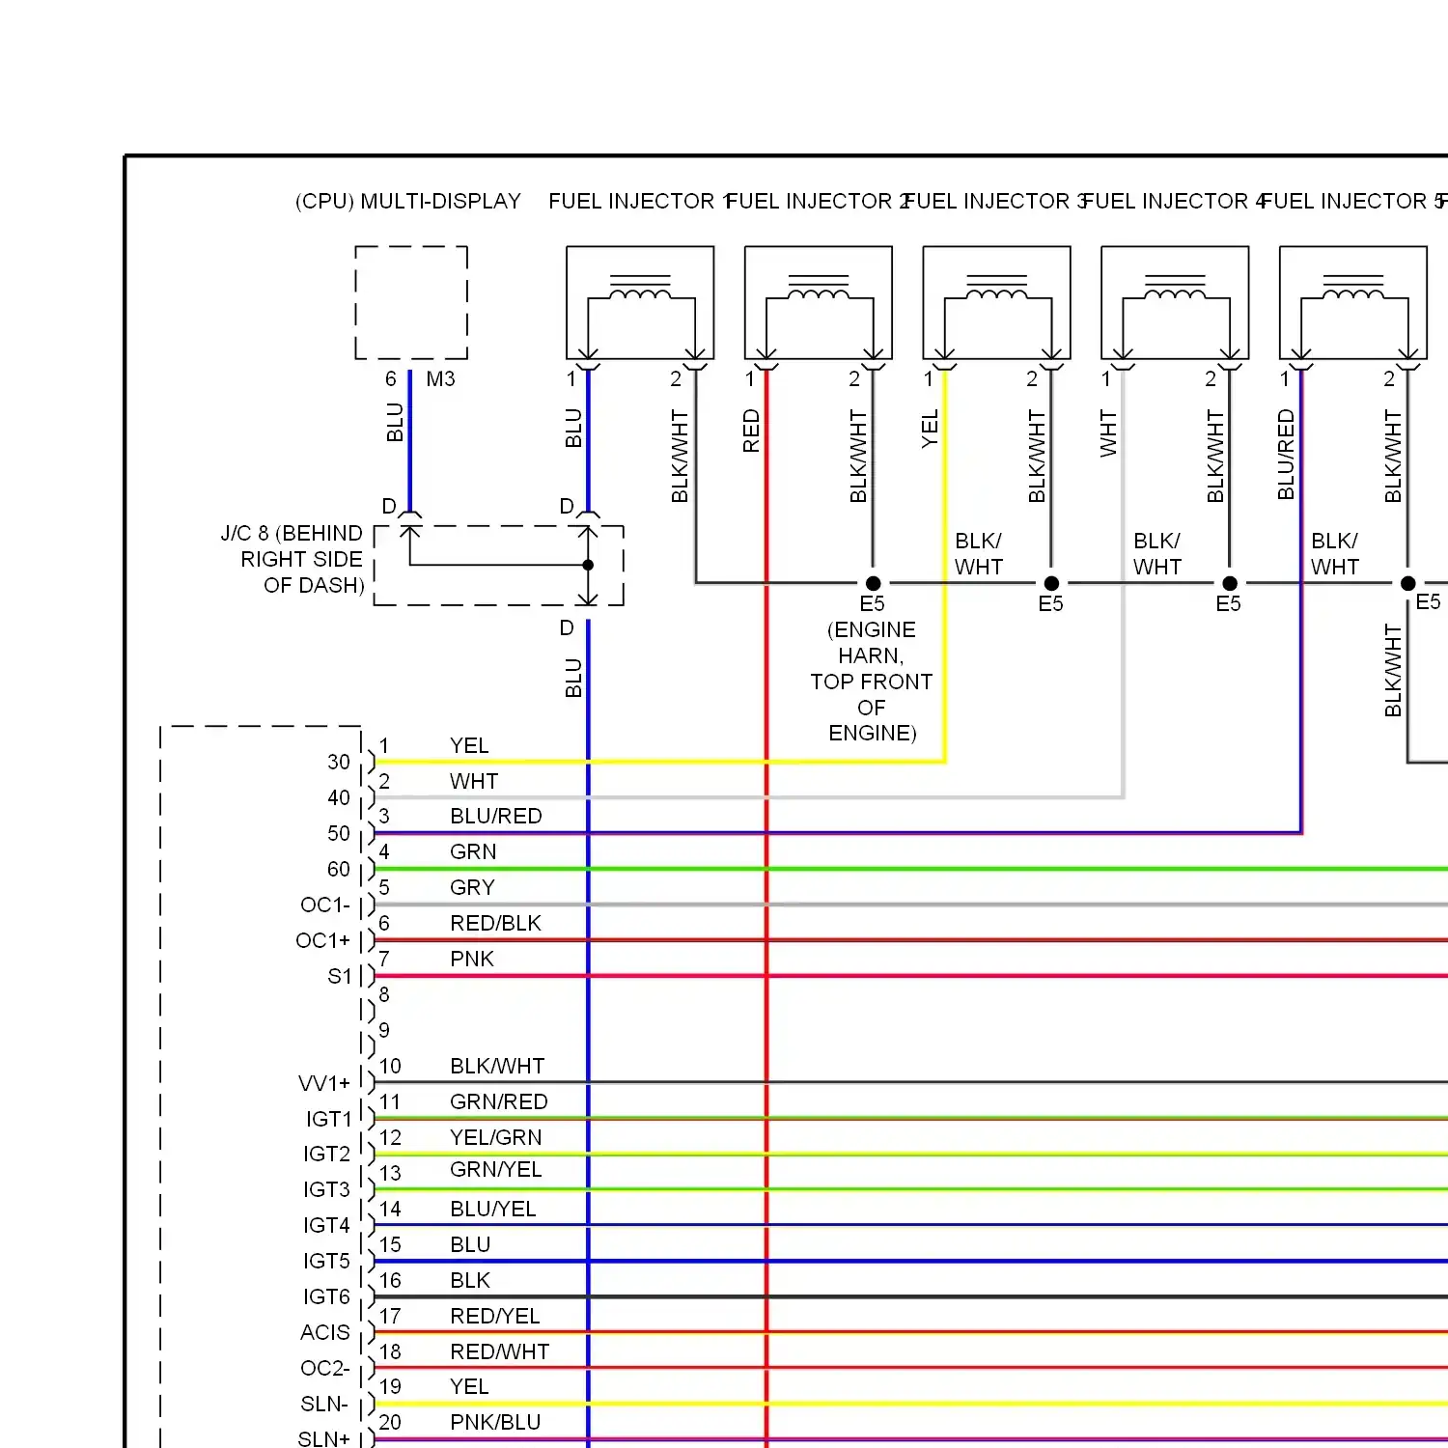Select the OC1- terminal label
The height and width of the screenshot is (1448, 1448).
click(325, 905)
